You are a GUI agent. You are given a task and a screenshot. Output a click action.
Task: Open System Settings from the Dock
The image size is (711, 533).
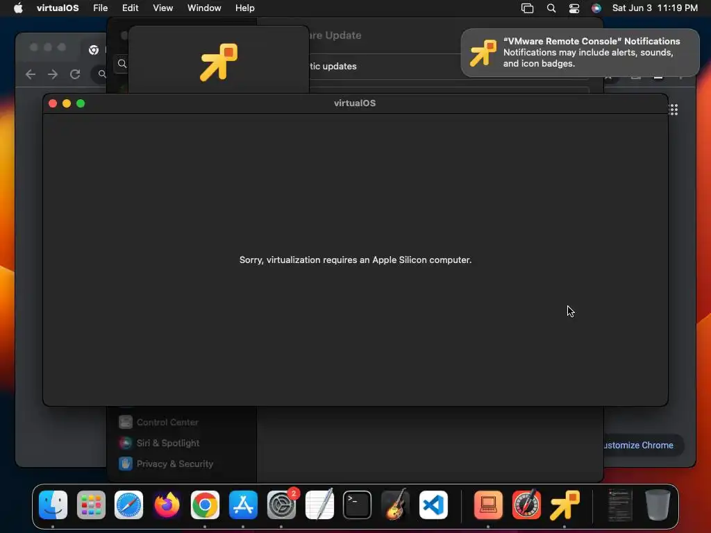point(281,505)
